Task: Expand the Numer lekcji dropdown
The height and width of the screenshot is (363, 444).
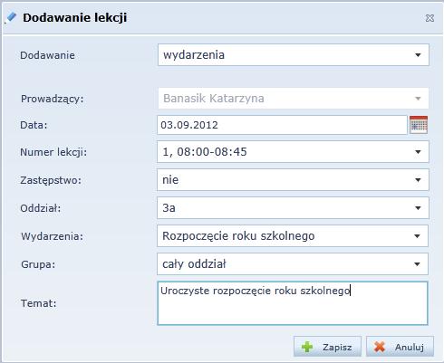Action: point(293,152)
